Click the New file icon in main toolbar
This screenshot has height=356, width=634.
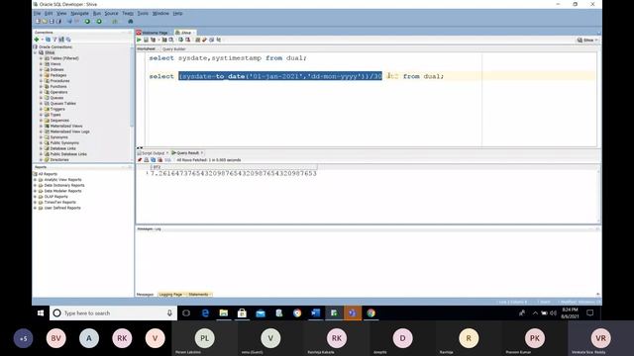(x=38, y=21)
